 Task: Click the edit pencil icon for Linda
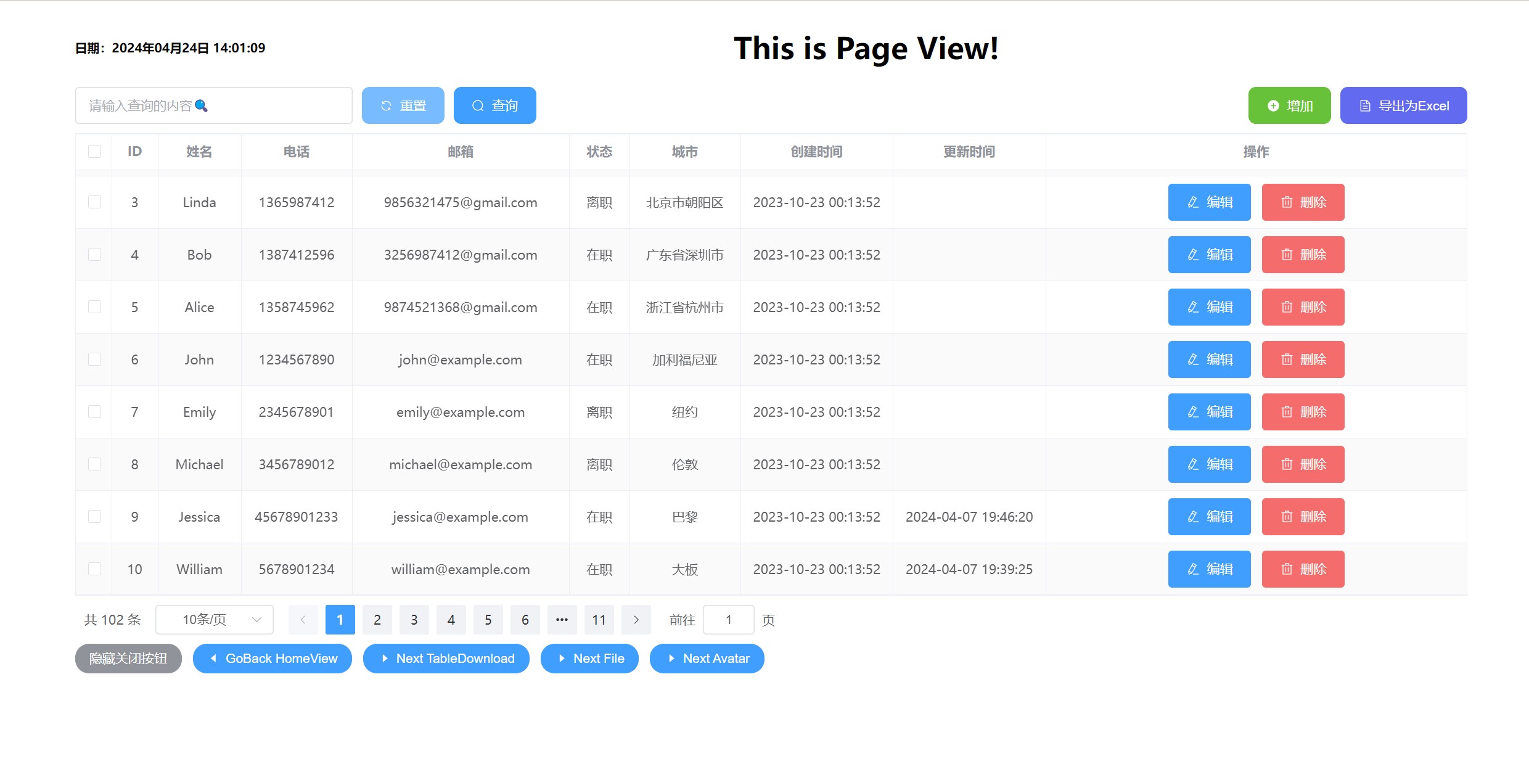click(1193, 202)
